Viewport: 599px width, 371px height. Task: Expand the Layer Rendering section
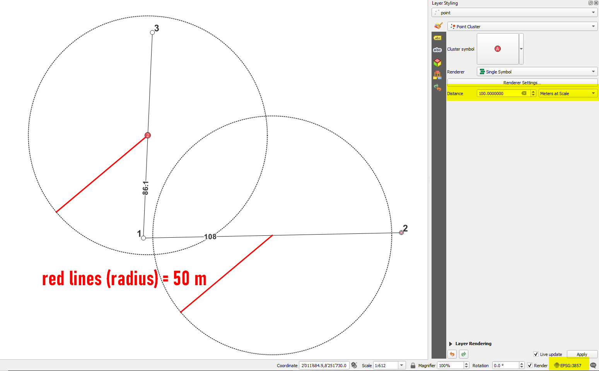click(451, 344)
